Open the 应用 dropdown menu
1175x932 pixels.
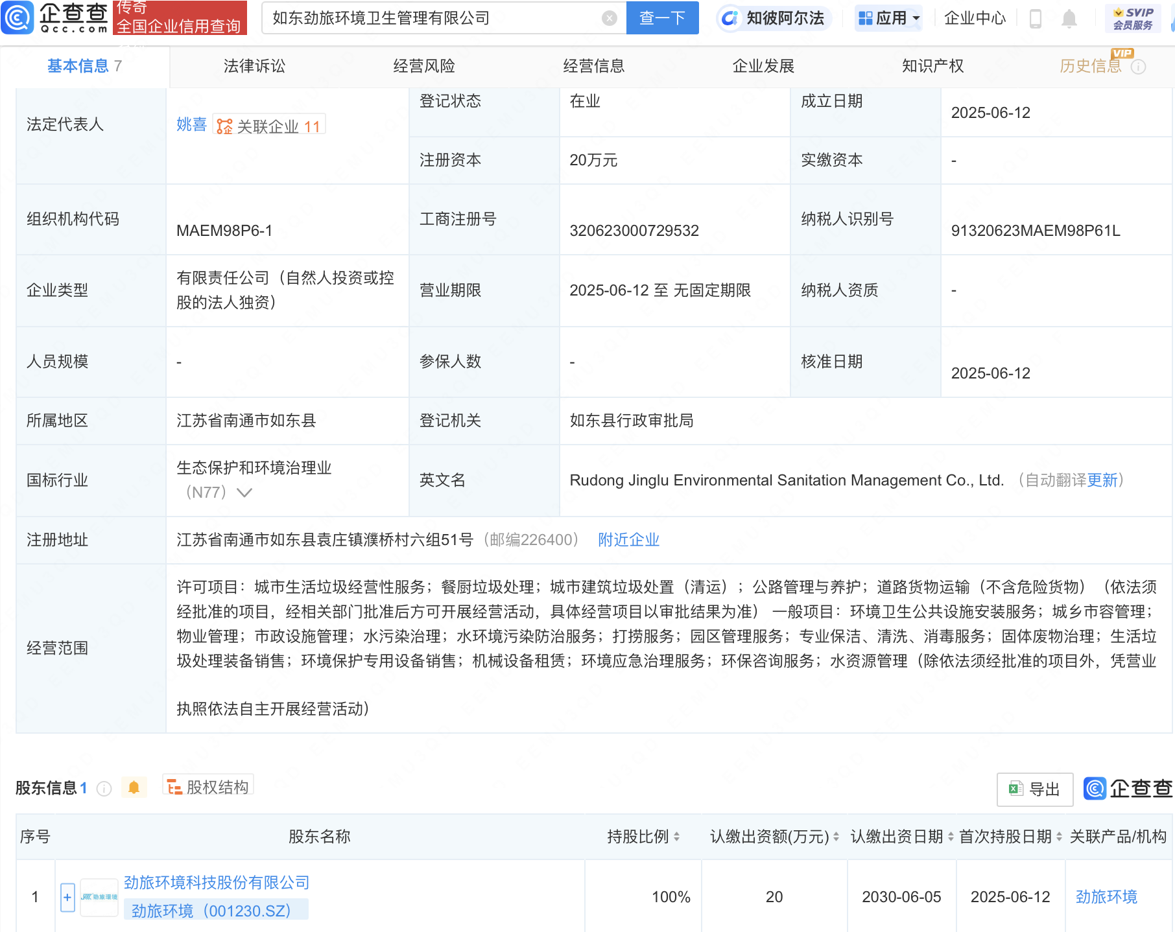tap(888, 18)
